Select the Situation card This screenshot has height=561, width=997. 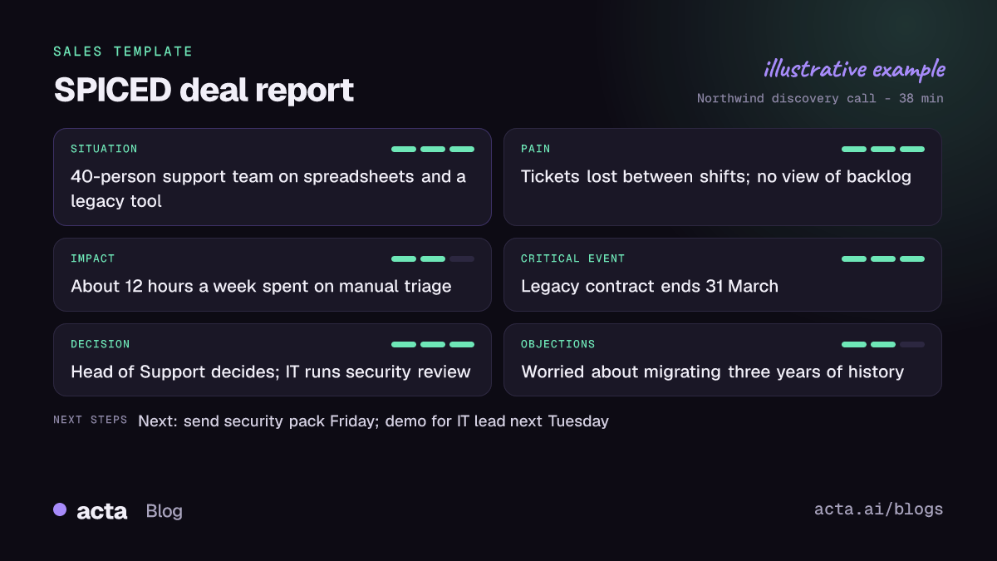tap(273, 177)
